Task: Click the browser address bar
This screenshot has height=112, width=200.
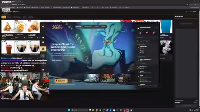Action: click(98, 5)
